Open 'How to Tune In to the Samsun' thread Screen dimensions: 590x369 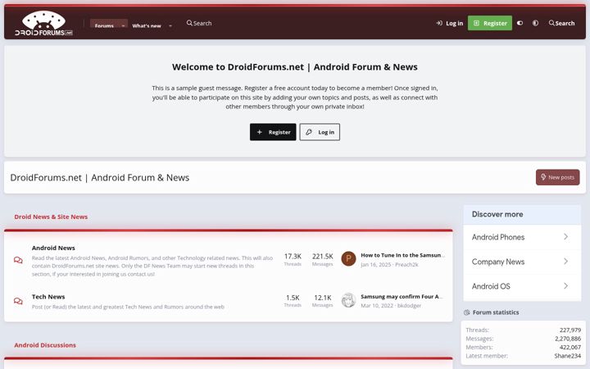click(402, 255)
